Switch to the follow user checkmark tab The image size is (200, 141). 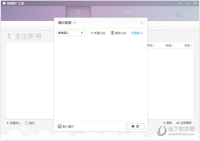pyautogui.click(x=155, y=13)
